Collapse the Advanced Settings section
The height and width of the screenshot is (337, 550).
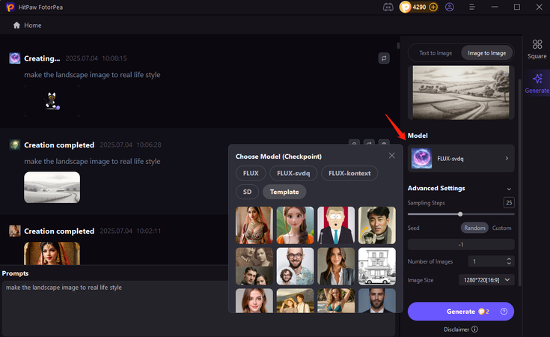[x=509, y=189]
